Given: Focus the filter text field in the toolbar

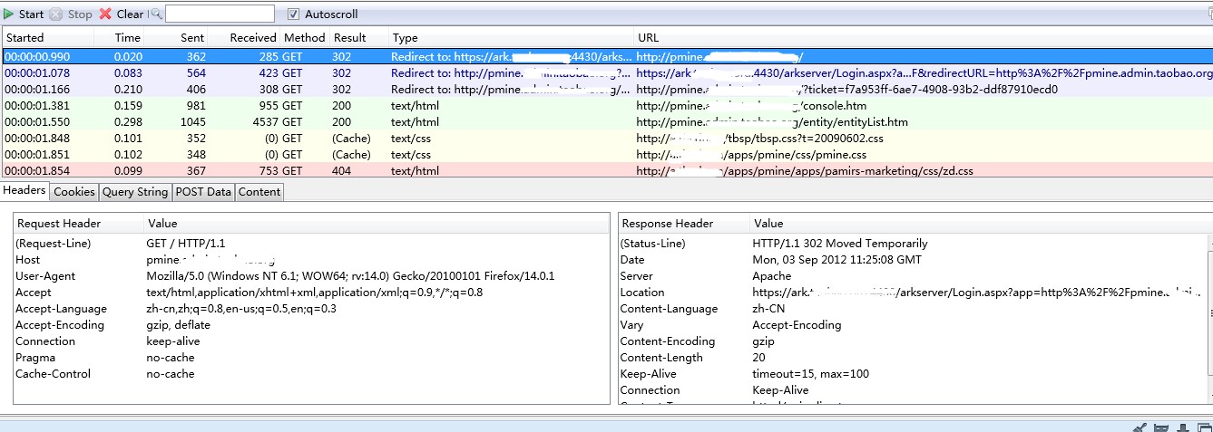Looking at the screenshot, I should point(220,14).
